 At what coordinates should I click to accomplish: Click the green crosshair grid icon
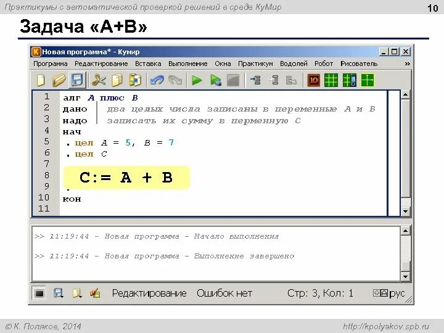pos(368,80)
